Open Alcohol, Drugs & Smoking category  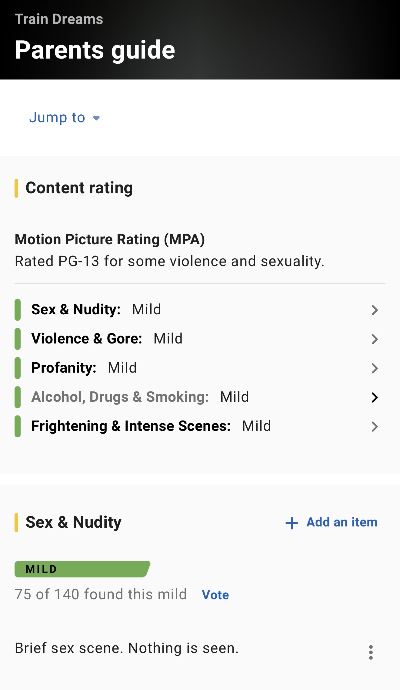pyautogui.click(x=140, y=397)
